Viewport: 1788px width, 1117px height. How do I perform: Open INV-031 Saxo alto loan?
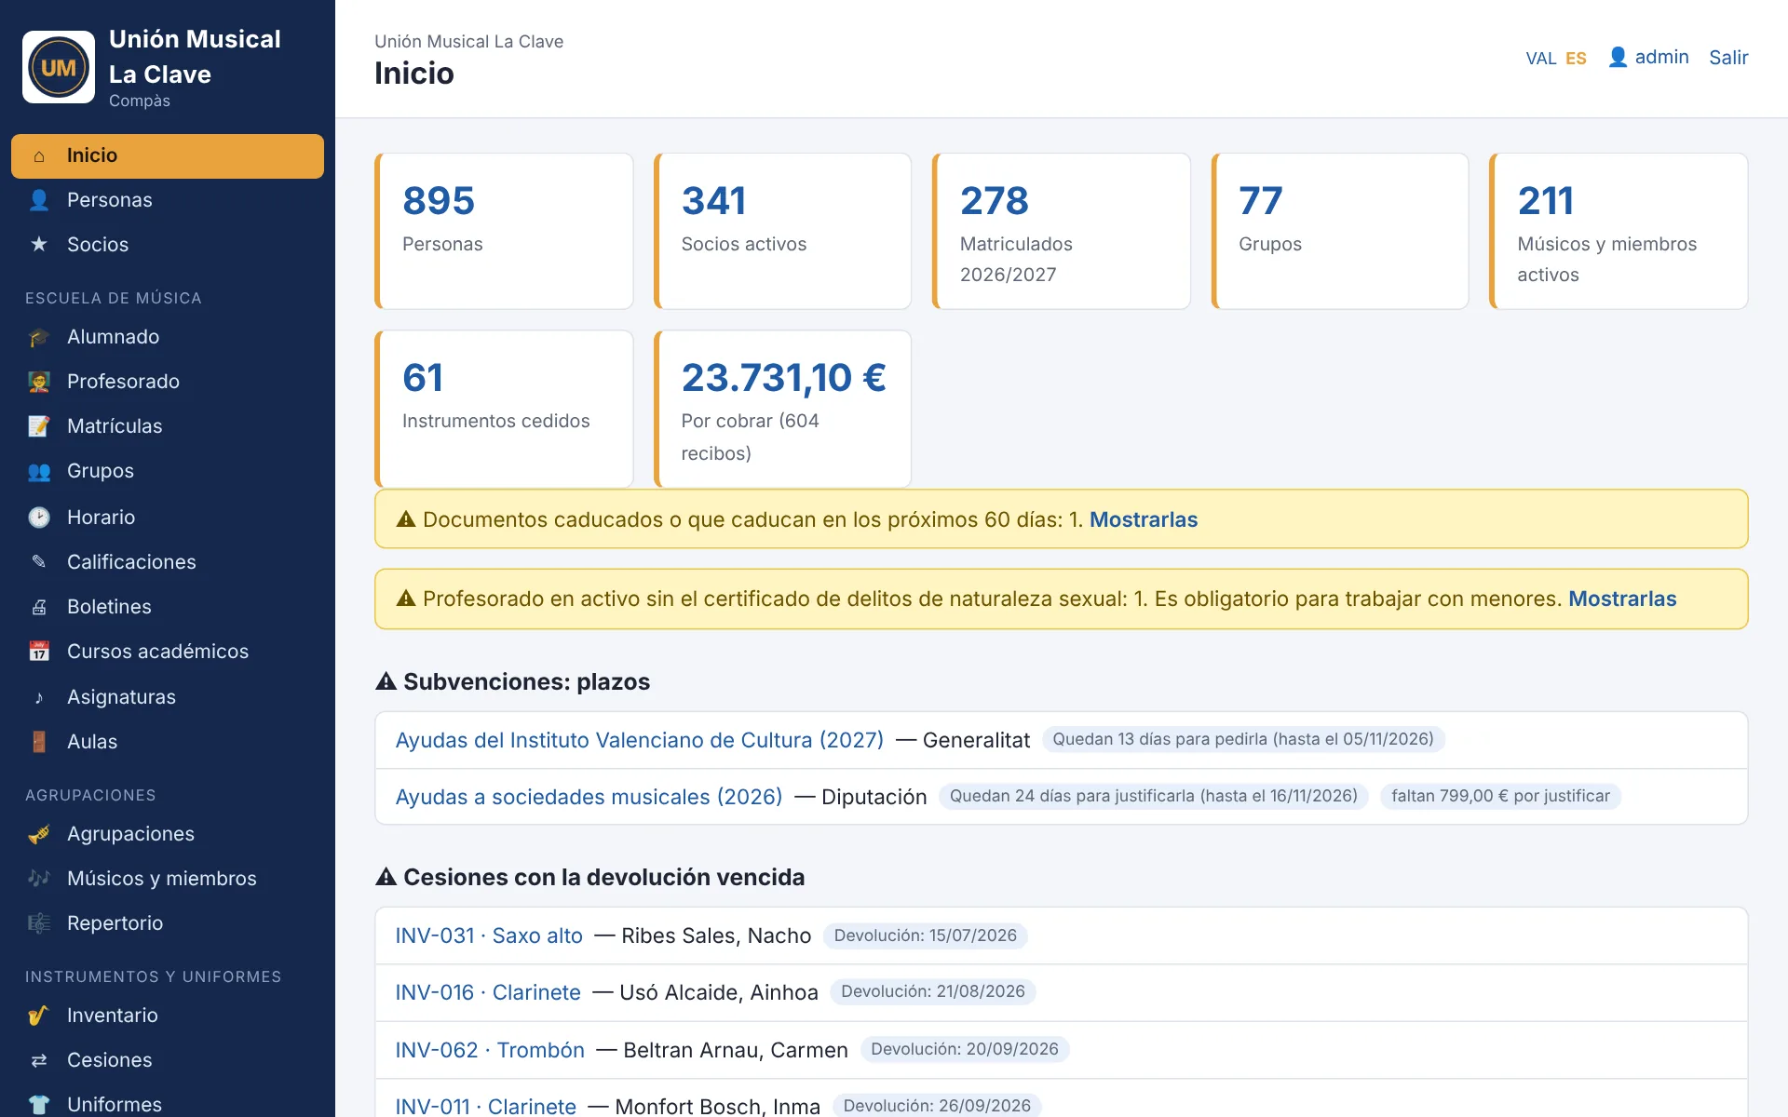(x=489, y=935)
